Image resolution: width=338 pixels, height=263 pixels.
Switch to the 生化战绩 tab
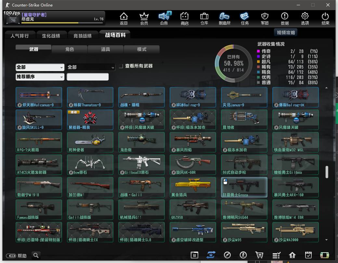click(x=51, y=36)
